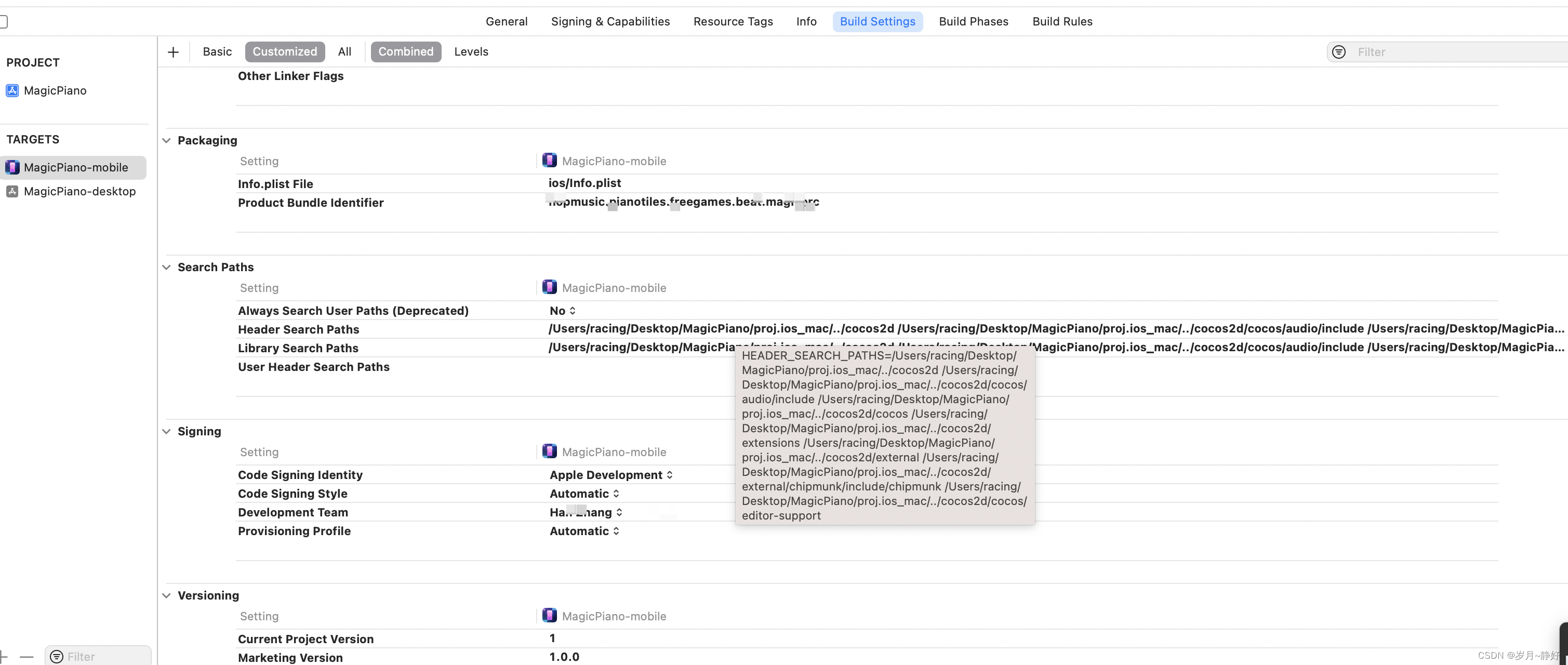
Task: Select the Current Project Version setting
Action: click(305, 639)
